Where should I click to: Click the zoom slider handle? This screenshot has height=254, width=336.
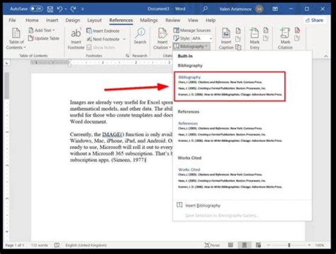[x=289, y=245]
